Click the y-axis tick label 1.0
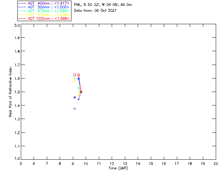222x177 pixels. 17,158
